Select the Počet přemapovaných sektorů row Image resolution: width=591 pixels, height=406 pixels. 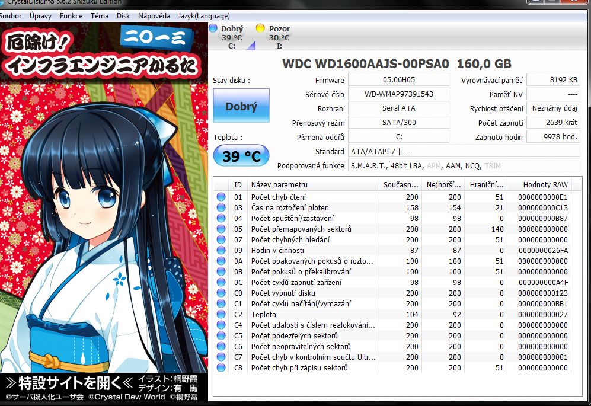pos(392,229)
